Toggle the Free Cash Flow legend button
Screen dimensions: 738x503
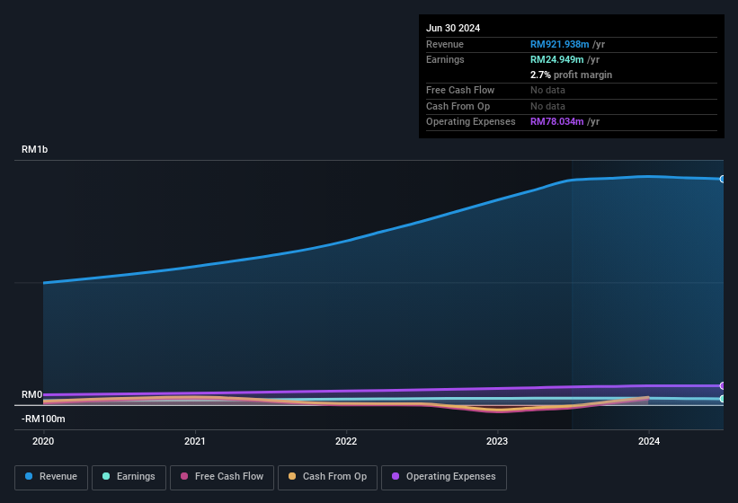tap(222, 478)
